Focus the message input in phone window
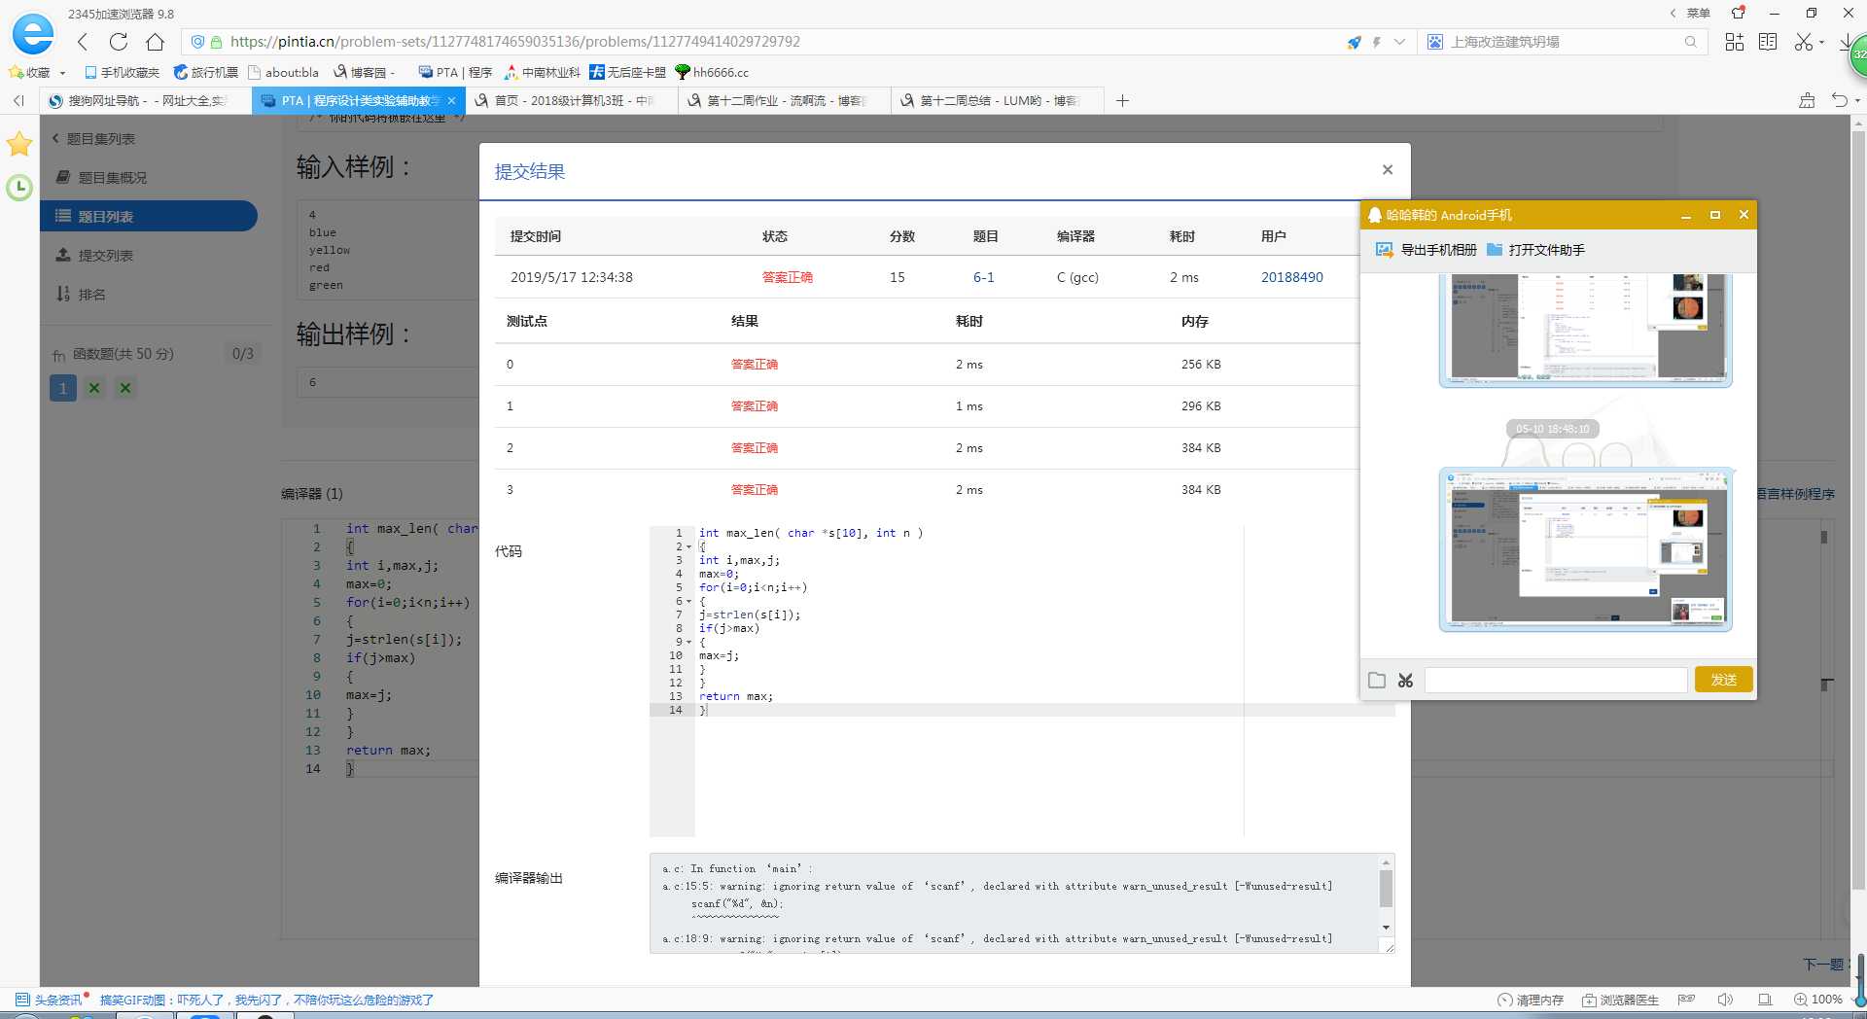The image size is (1867, 1019). (x=1556, y=680)
